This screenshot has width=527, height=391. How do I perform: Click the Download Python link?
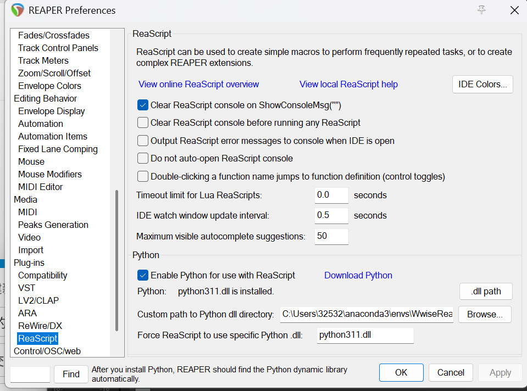tap(358, 276)
